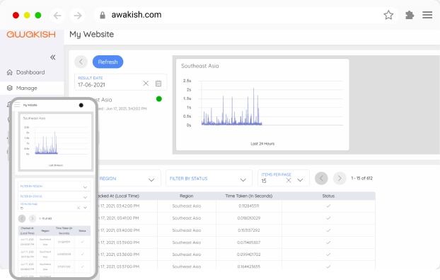Click the round back button beside Refresh
The width and height of the screenshot is (440, 280).
[81, 62]
